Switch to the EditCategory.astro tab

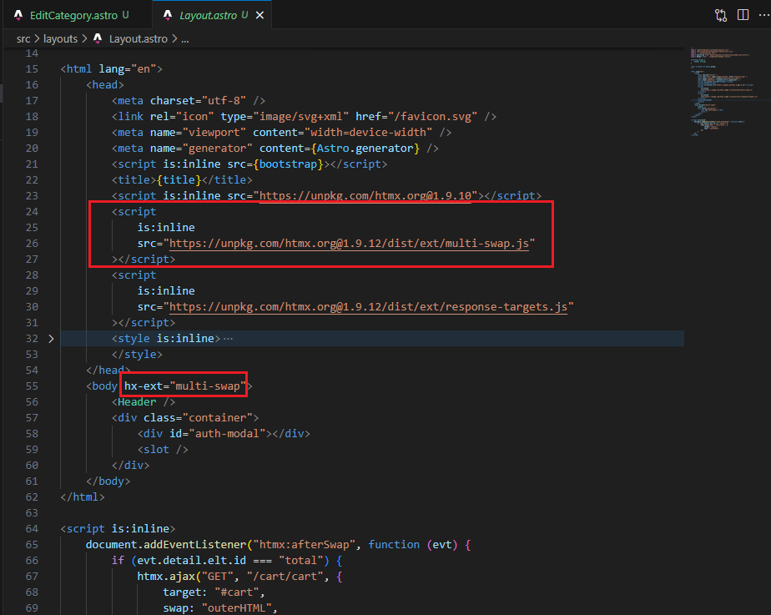coord(73,15)
